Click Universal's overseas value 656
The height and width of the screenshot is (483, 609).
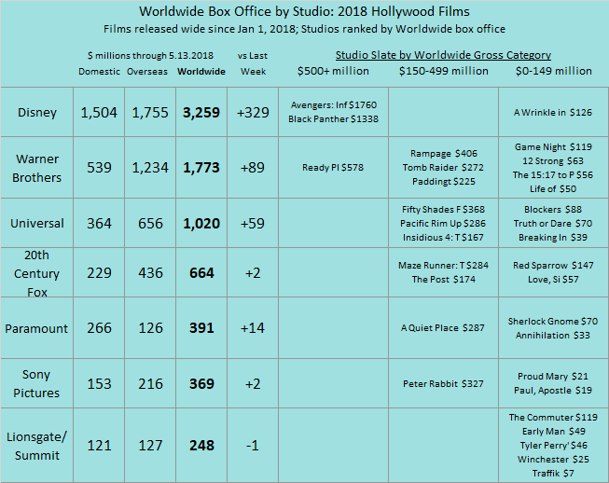[x=150, y=223]
